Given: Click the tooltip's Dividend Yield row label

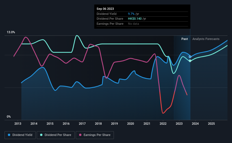Looking at the screenshot, I should click(107, 14).
